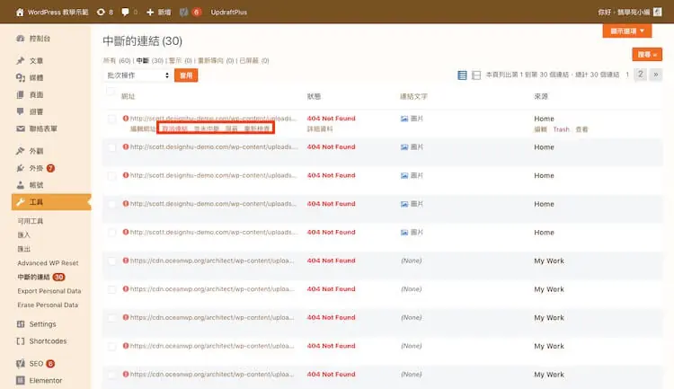This screenshot has width=674, height=389.
Task: Open the 批次操作 bulk actions dropdown
Action: (x=137, y=75)
